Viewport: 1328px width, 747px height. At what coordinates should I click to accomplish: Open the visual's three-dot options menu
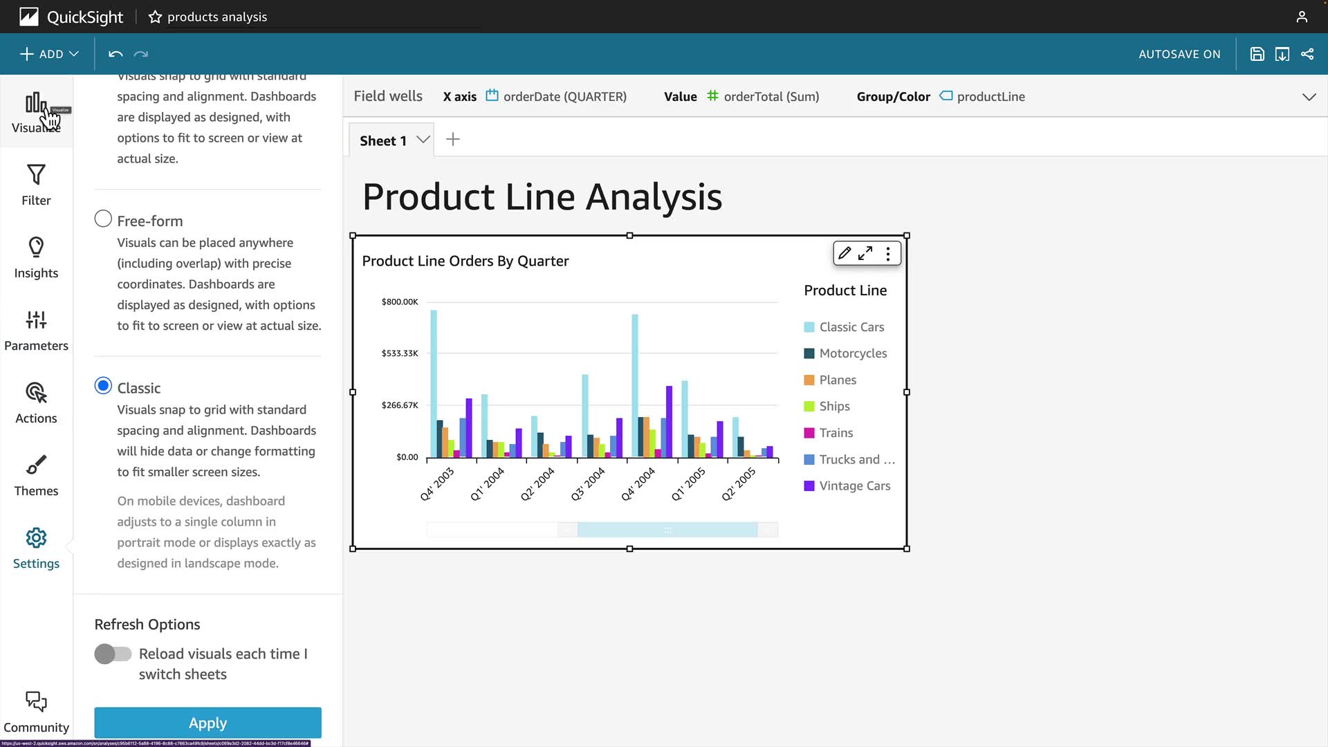[888, 253]
